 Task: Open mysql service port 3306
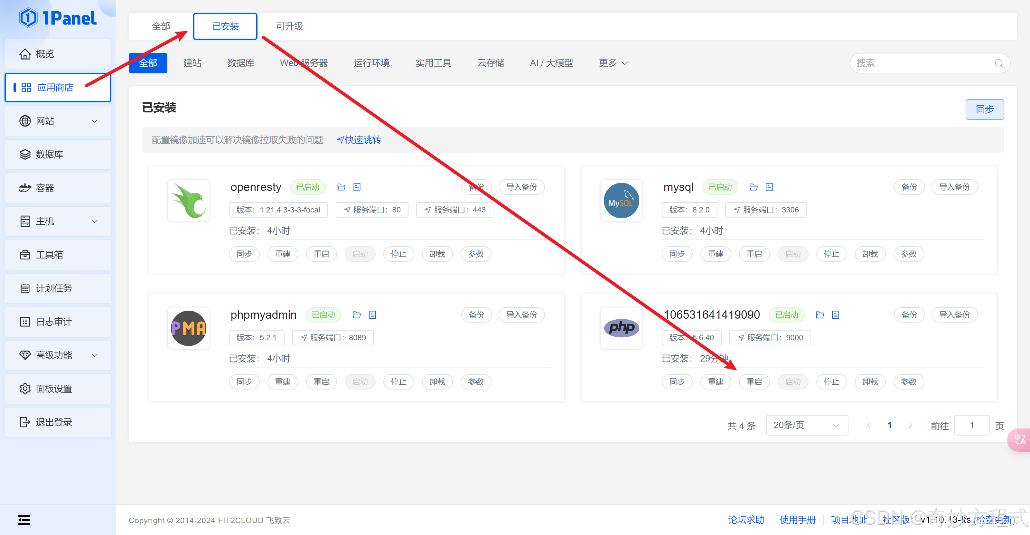(766, 210)
